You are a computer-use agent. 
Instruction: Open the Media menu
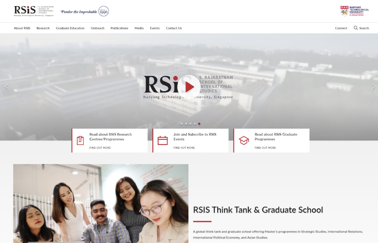coord(139,28)
